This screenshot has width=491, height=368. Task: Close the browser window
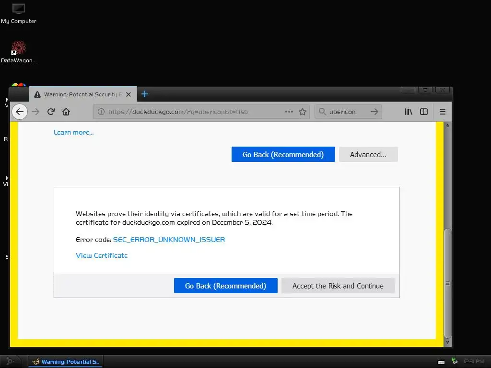tap(443, 90)
